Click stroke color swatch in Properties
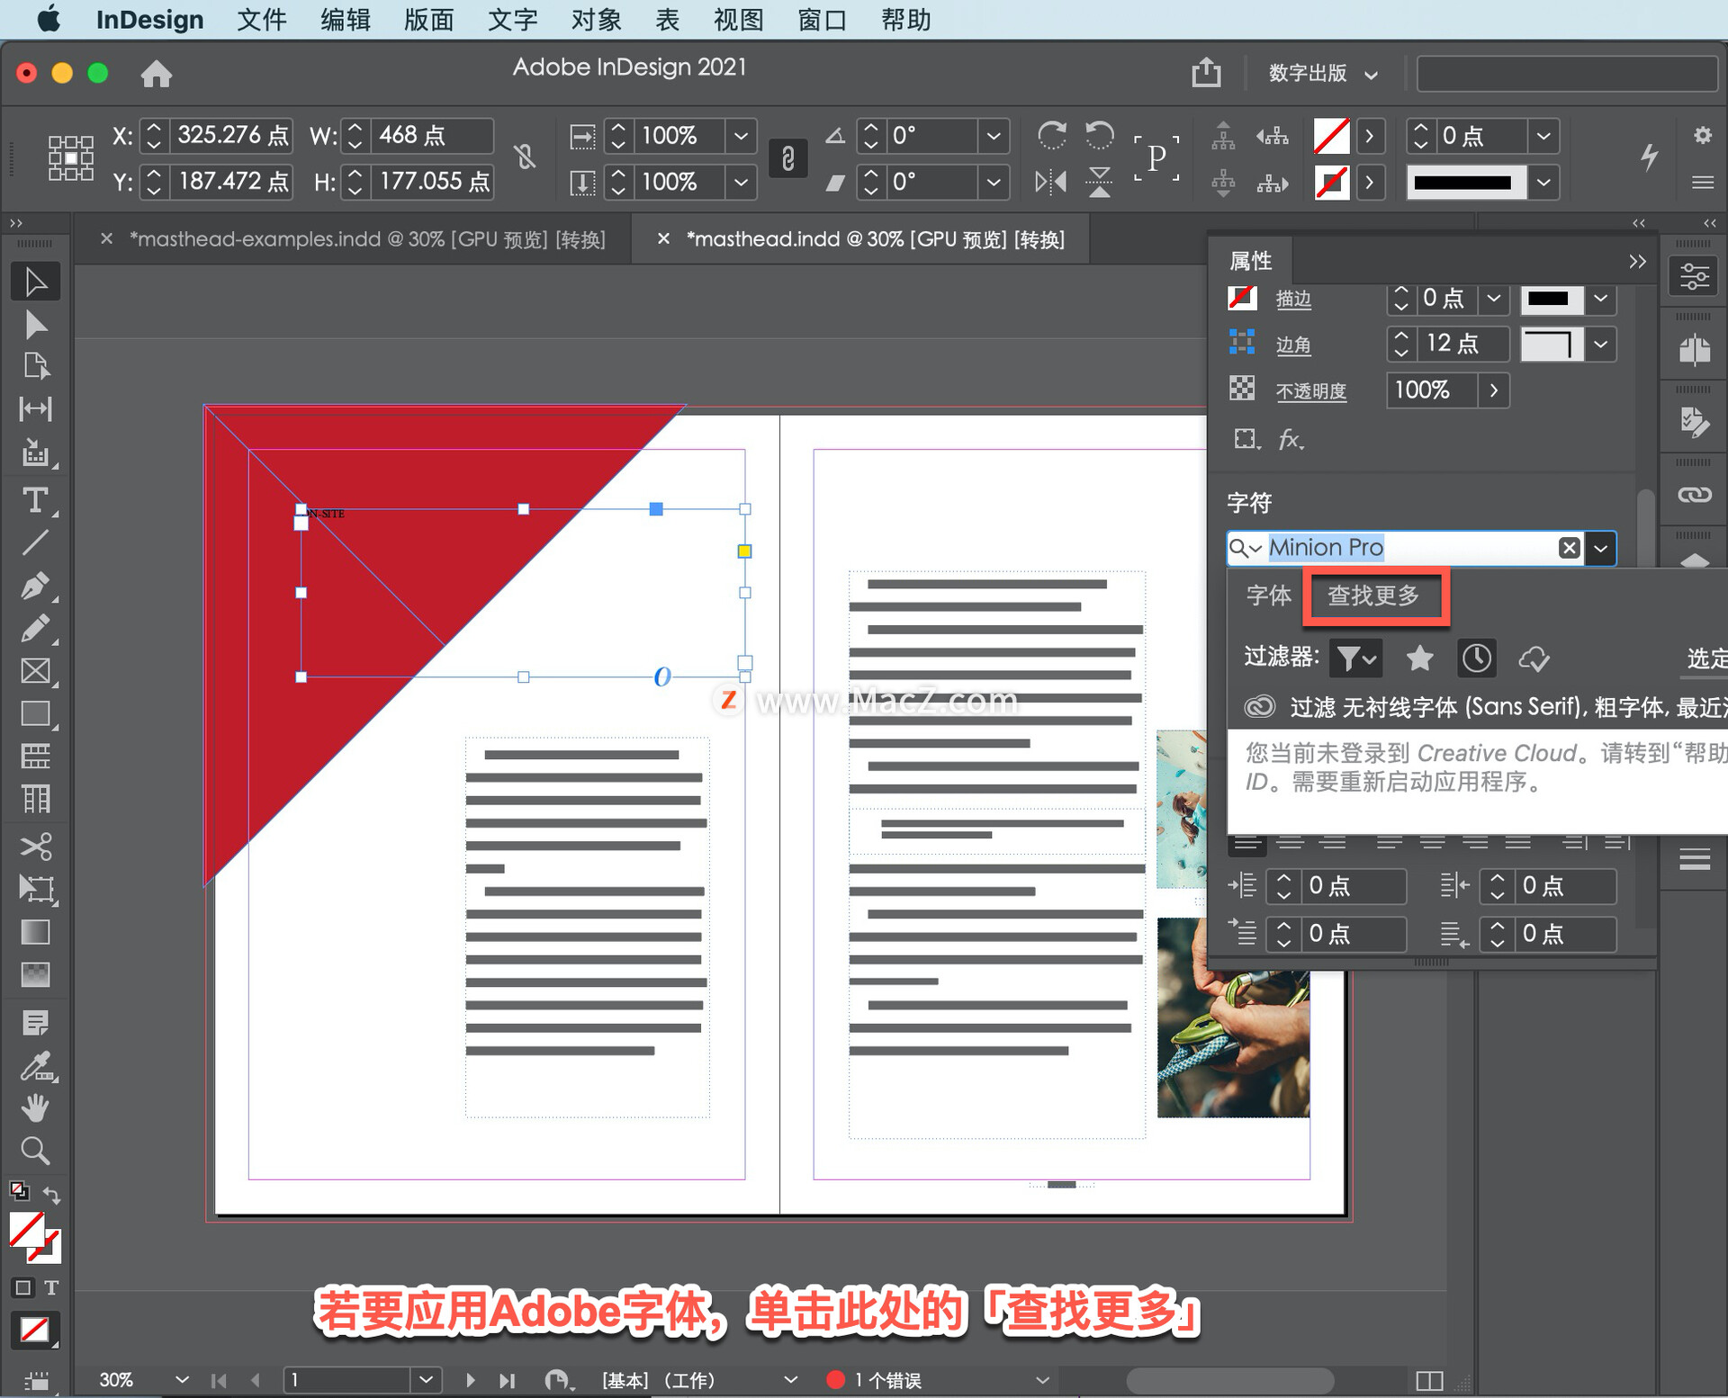The width and height of the screenshot is (1728, 1398). (1242, 298)
